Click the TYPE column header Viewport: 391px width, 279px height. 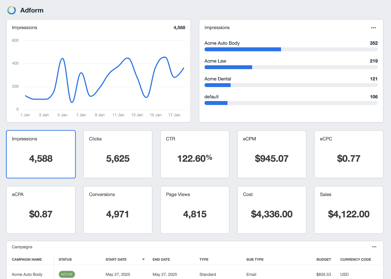204,259
